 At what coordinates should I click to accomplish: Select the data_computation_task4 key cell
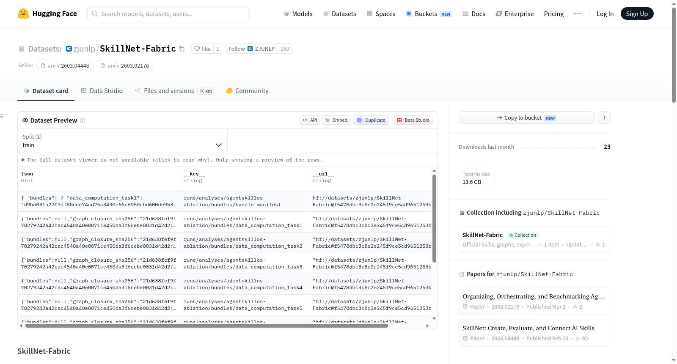coord(245,284)
